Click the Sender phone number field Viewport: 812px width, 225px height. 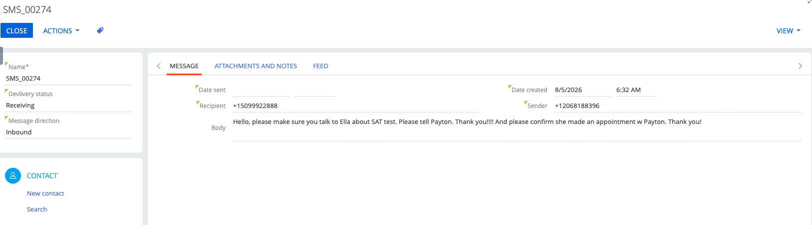(678, 106)
